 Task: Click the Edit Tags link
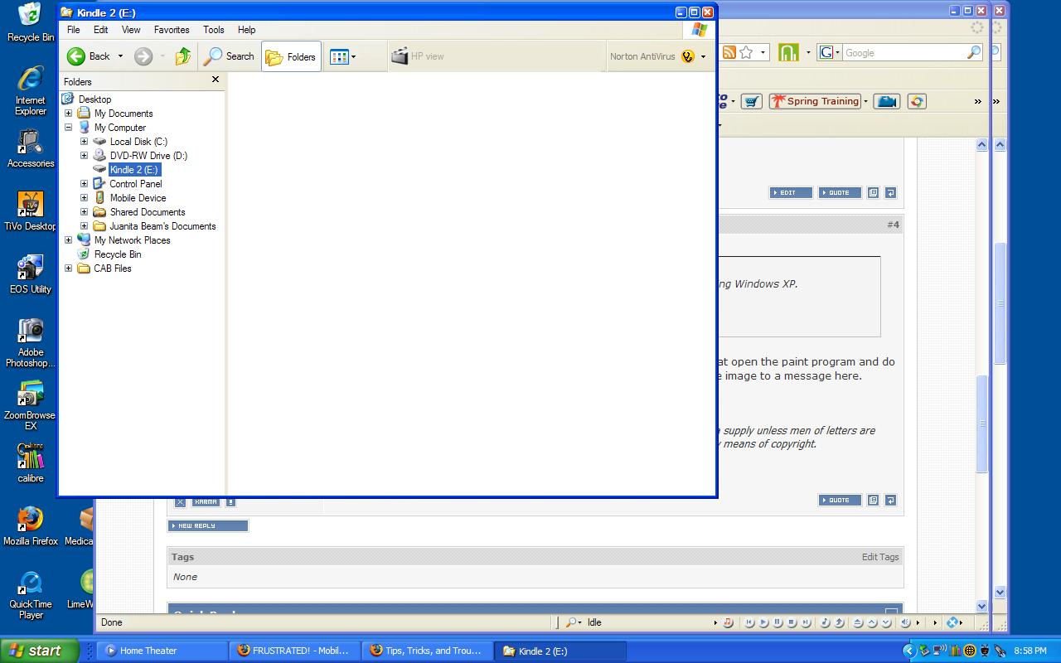(x=880, y=557)
